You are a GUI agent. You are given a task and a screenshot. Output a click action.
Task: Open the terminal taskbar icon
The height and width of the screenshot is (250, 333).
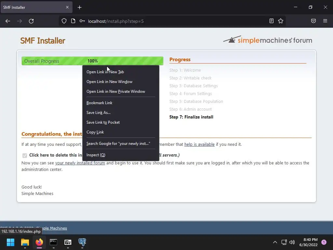pos(53,242)
